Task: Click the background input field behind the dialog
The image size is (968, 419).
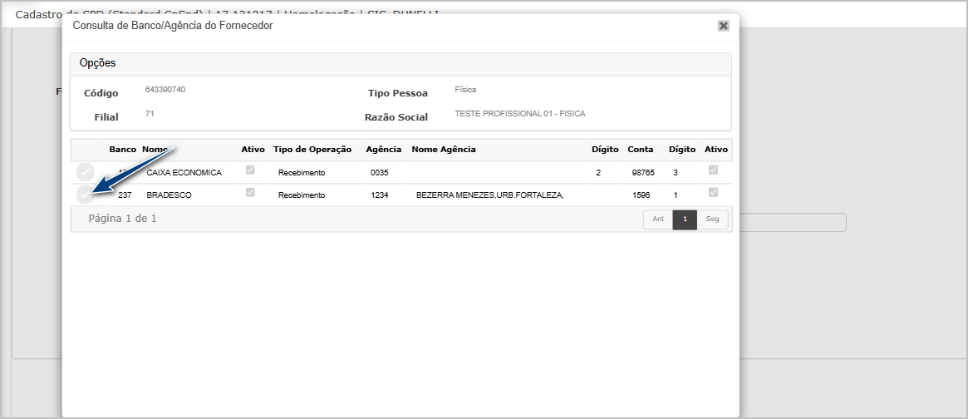Action: coord(792,223)
